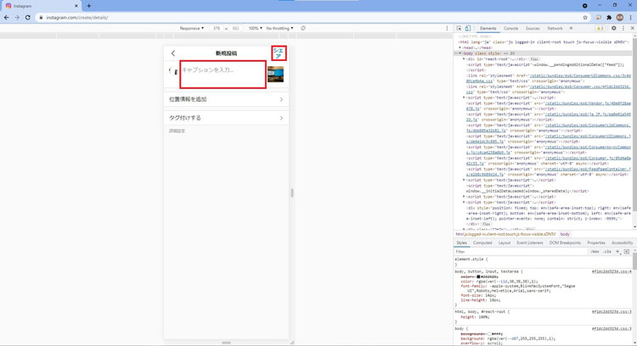Toggle the computed styles sidebar icon
This screenshot has height=346, width=637.
point(627,252)
